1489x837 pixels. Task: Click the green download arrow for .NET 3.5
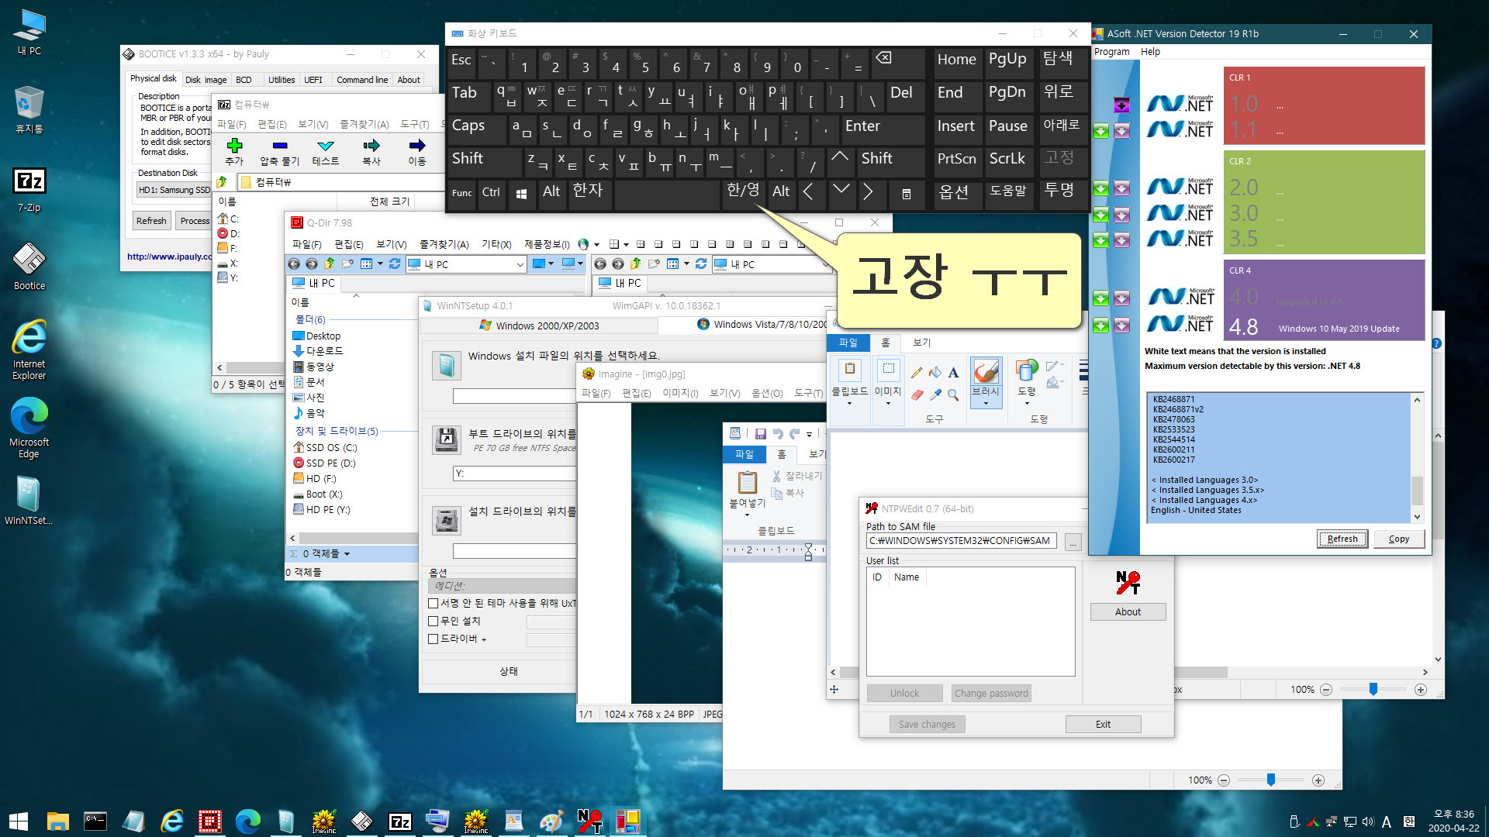point(1100,240)
